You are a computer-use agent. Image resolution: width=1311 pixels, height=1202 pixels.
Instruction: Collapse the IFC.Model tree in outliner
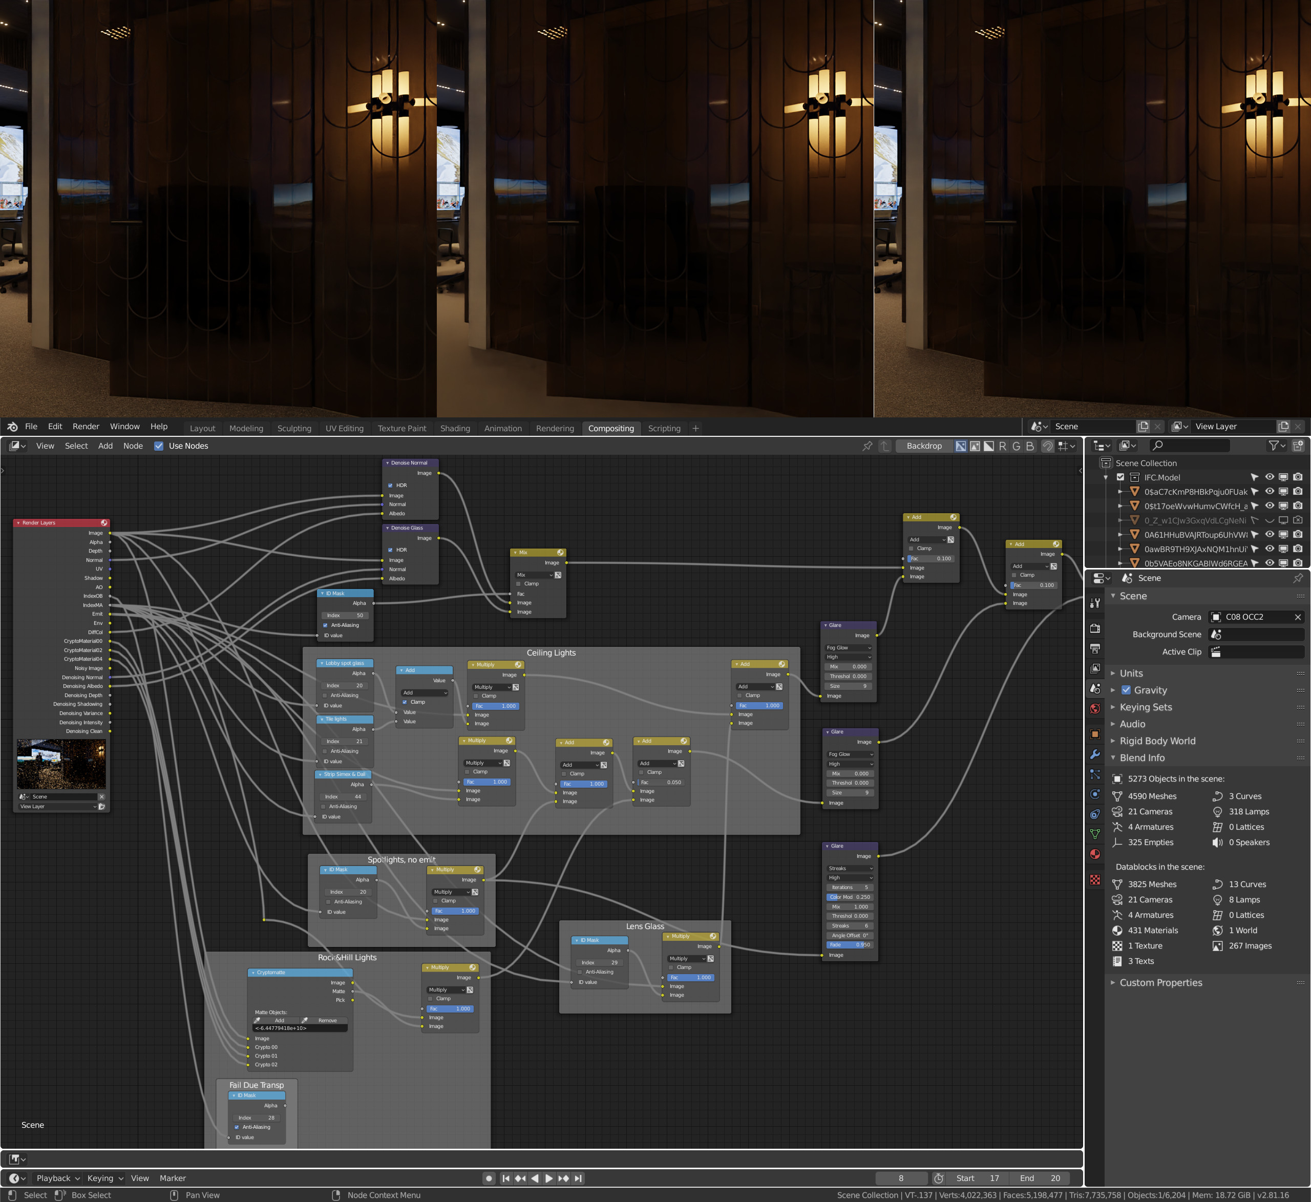coord(1106,477)
